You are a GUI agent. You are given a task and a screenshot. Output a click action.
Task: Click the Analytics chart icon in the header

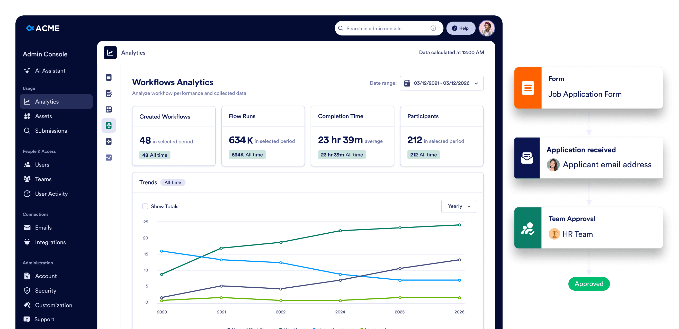[x=110, y=53]
